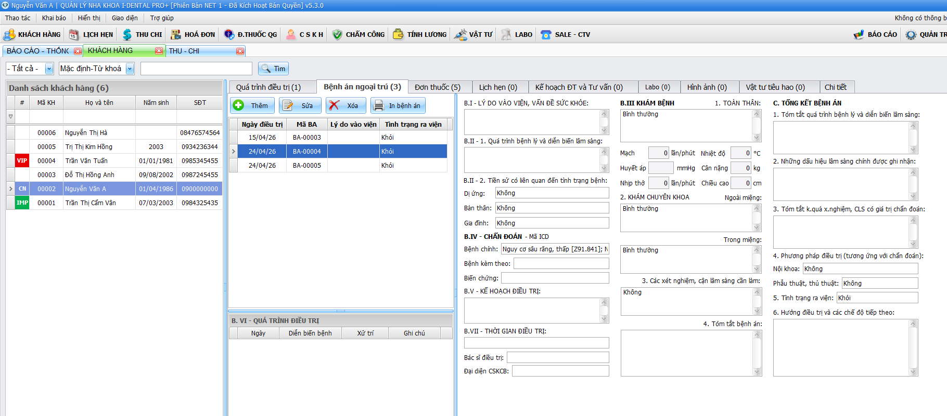Image resolution: width=947 pixels, height=416 pixels.
Task: Open the LỊCH HẸN appointment calendar icon
Action: click(74, 35)
